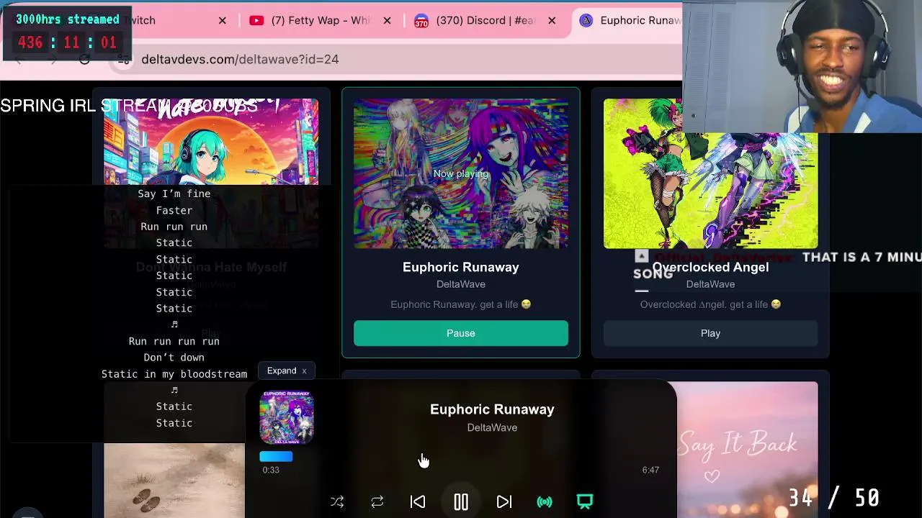Click the player bar DeltaWave artist name
The image size is (922, 518).
pyautogui.click(x=492, y=427)
